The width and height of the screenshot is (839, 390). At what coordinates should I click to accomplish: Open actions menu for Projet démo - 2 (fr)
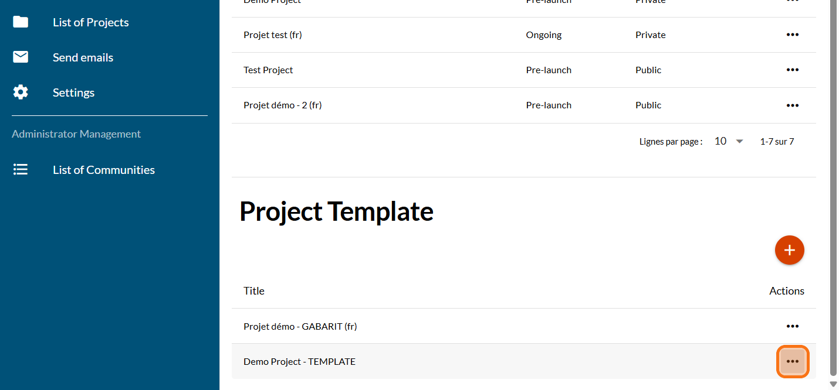[792, 105]
